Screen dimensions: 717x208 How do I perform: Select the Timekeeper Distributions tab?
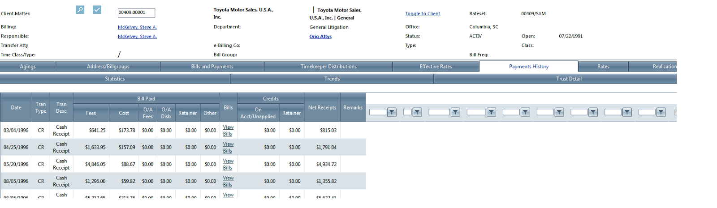point(328,67)
